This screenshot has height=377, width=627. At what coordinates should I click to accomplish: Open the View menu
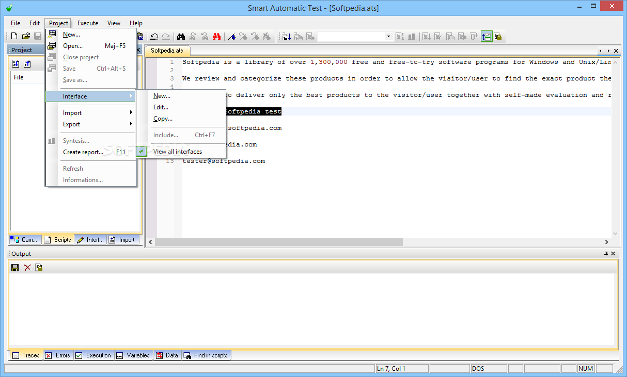click(x=114, y=23)
